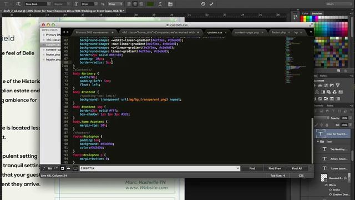Toggle text orientation in Photoshop options bar
Viewport: 355px width, 200px height.
tap(18, 4)
